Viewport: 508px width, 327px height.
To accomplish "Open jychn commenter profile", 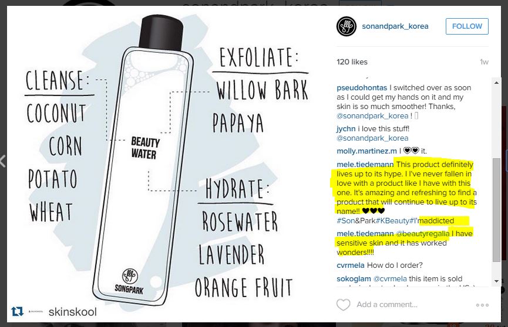I will 346,129.
